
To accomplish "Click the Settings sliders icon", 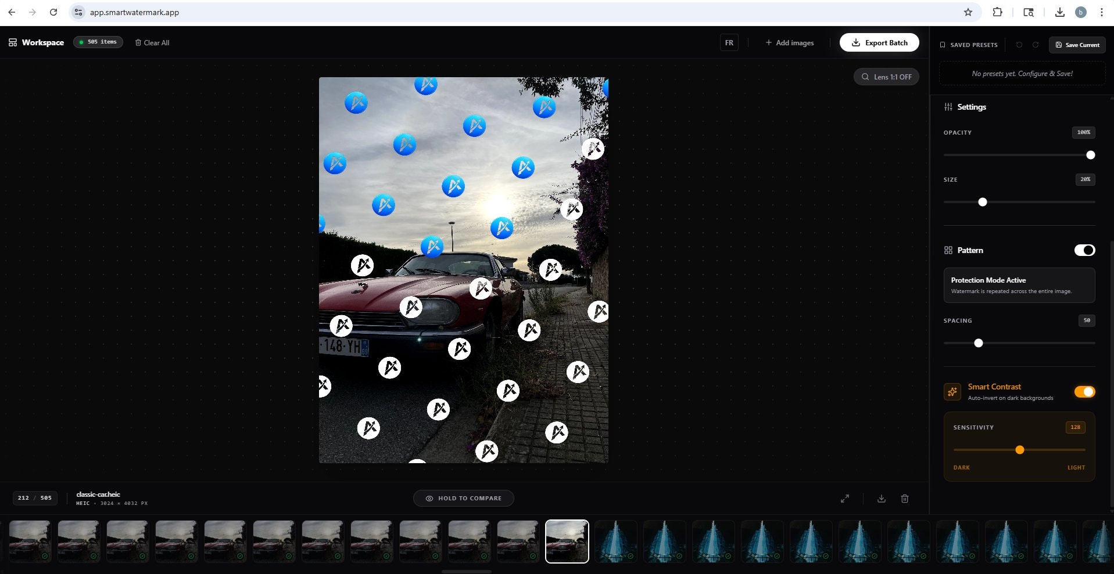I will pyautogui.click(x=948, y=107).
